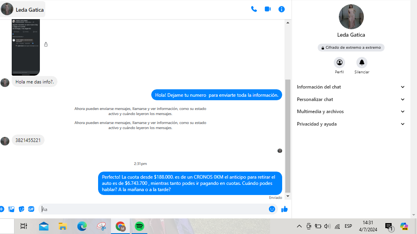The image size is (417, 234).
Task: Toggle the conversation information panel icon
Action: (281, 9)
